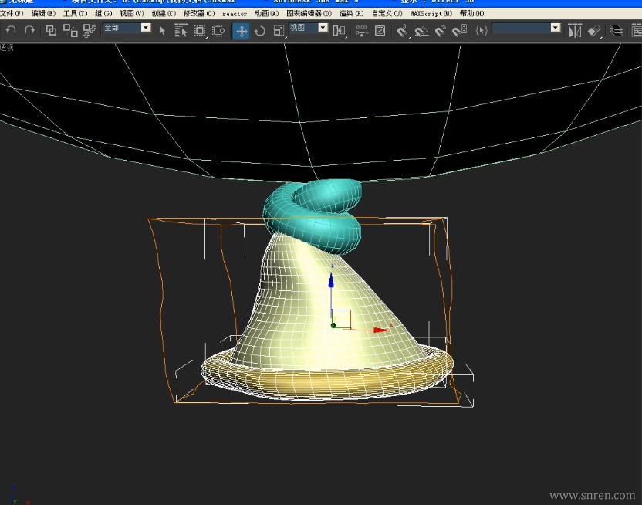Click the Undo arrow in the toolbar
This screenshot has width=642, height=505.
11,30
